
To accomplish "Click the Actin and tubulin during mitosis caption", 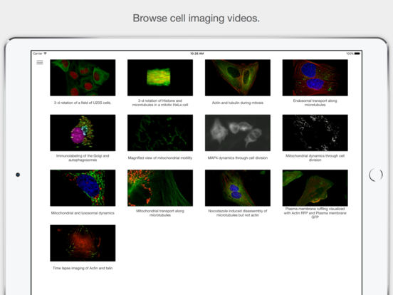I will pyautogui.click(x=238, y=103).
